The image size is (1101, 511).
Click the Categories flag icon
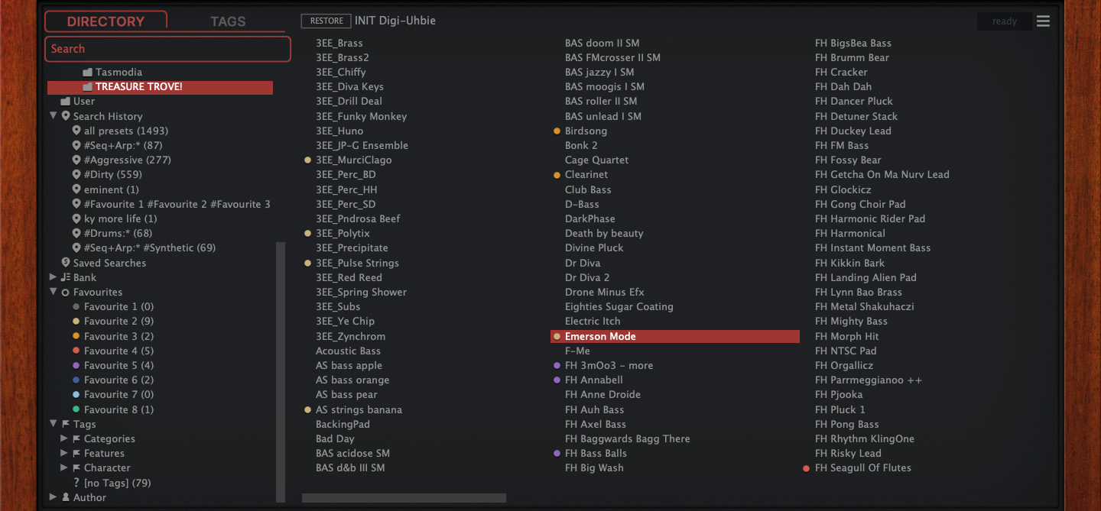pyautogui.click(x=76, y=439)
